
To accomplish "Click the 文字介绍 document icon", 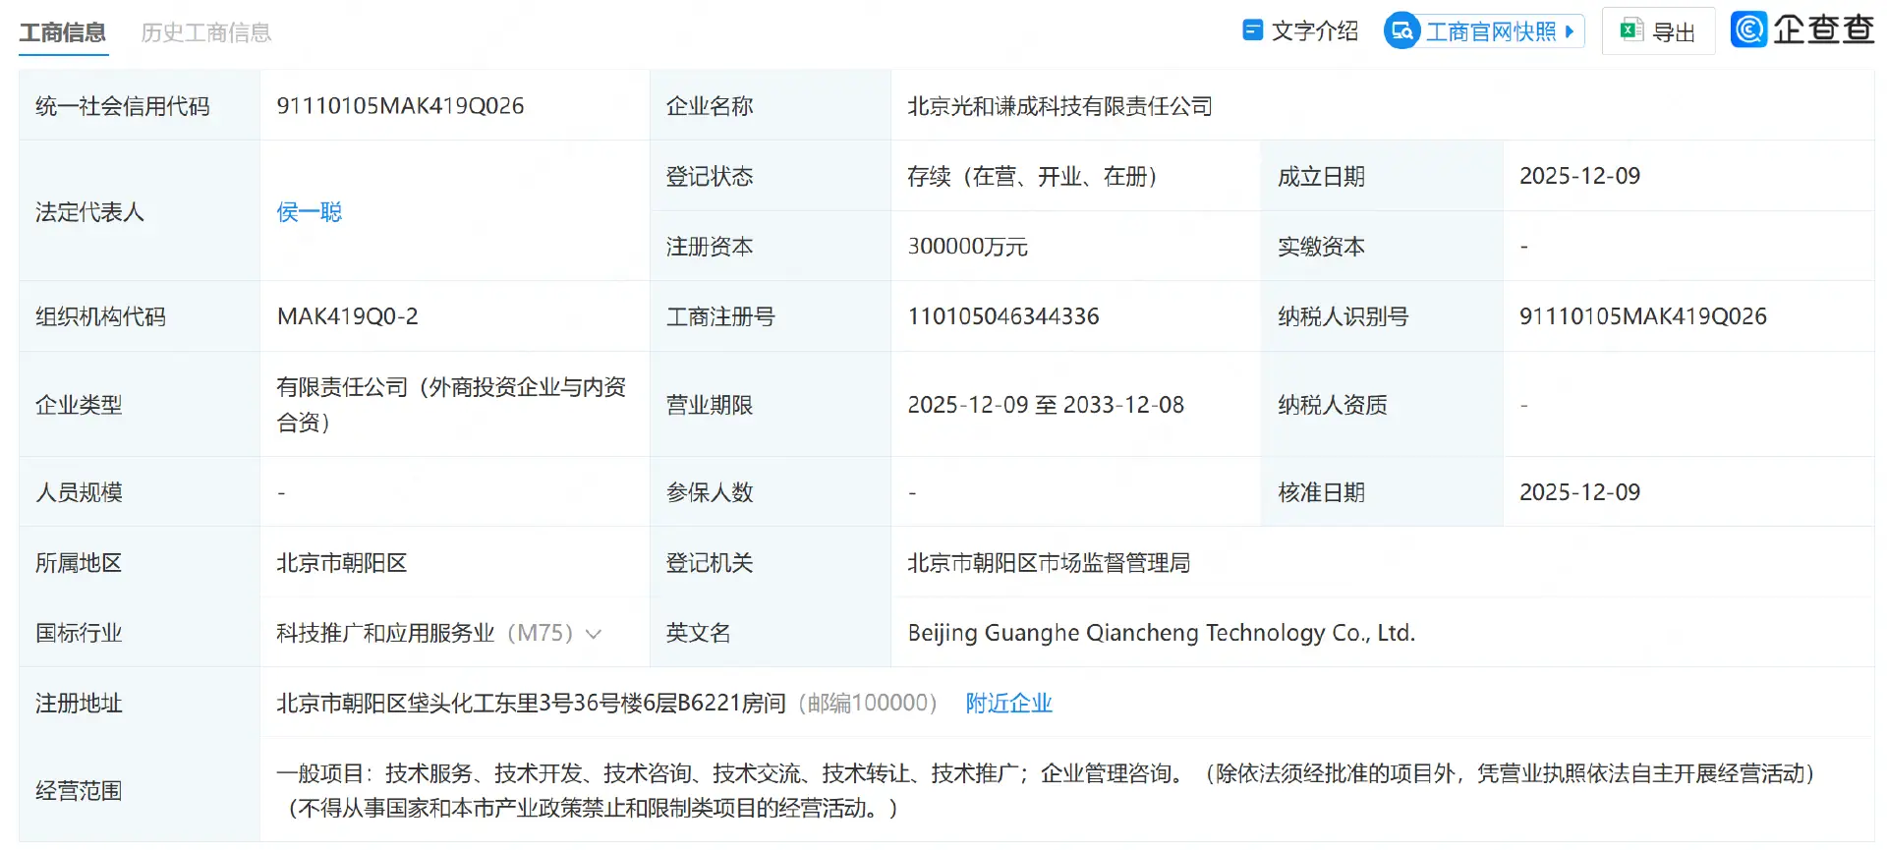I will pyautogui.click(x=1252, y=30).
